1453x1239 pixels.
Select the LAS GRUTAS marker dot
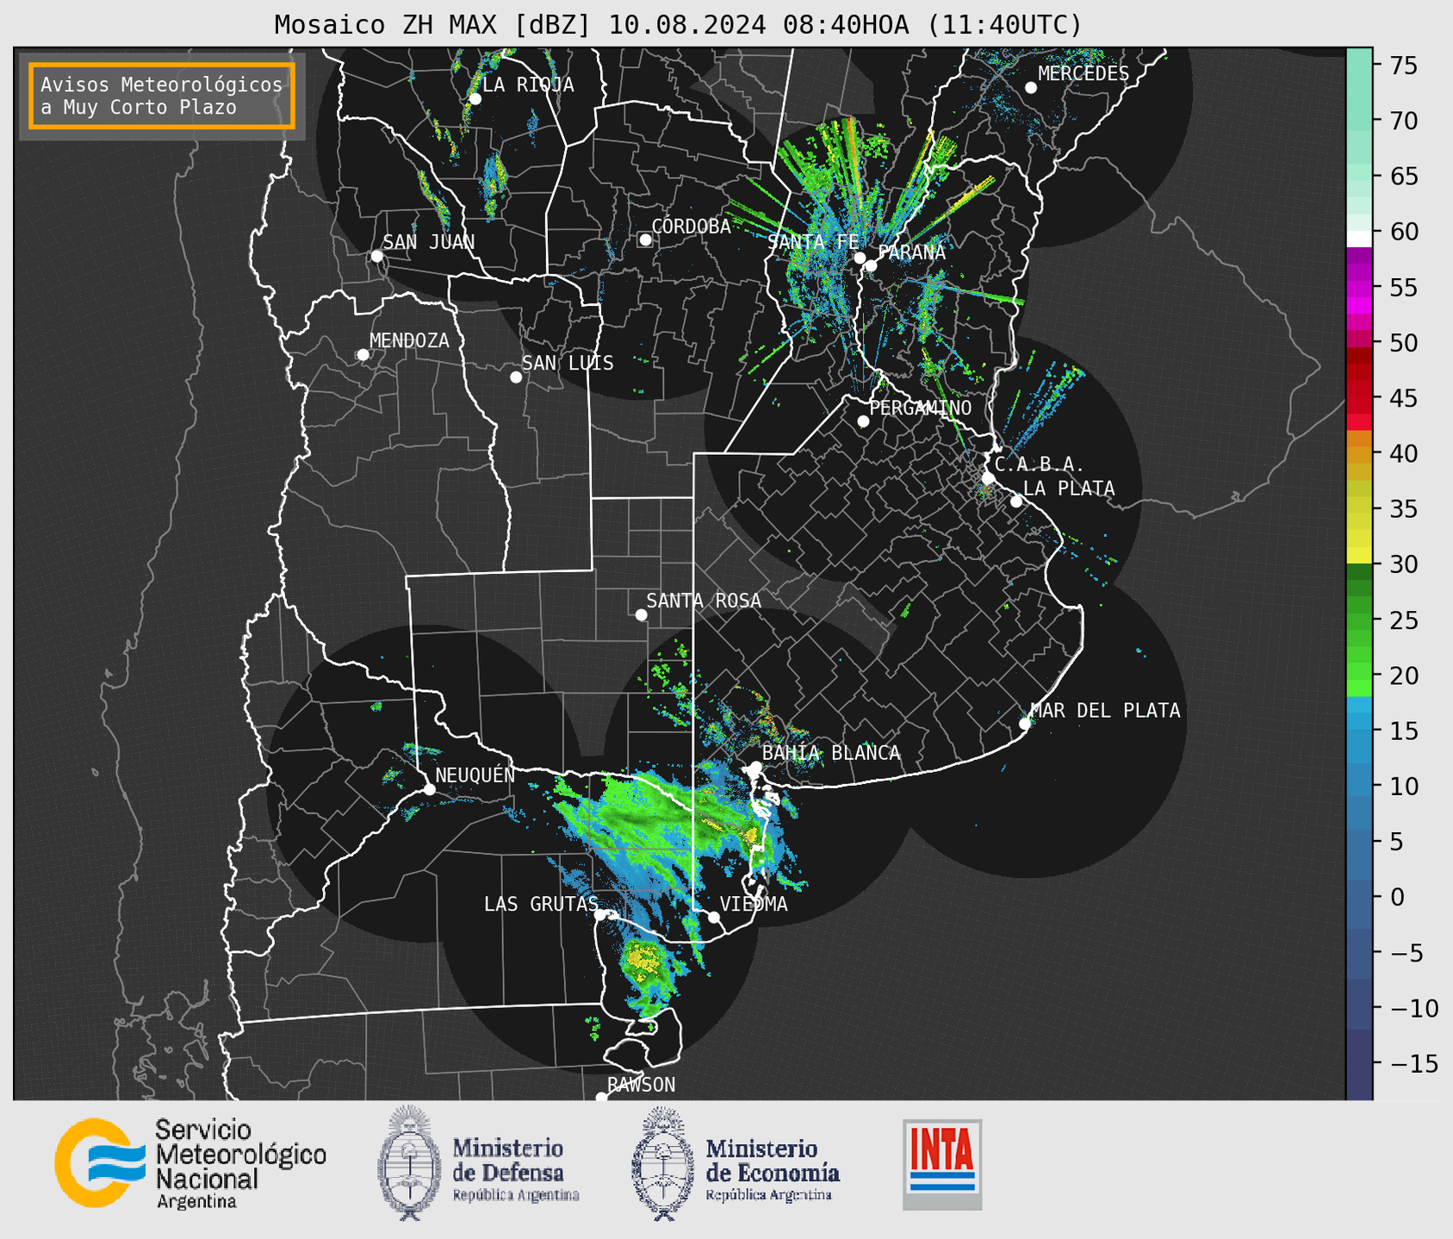coord(601,915)
